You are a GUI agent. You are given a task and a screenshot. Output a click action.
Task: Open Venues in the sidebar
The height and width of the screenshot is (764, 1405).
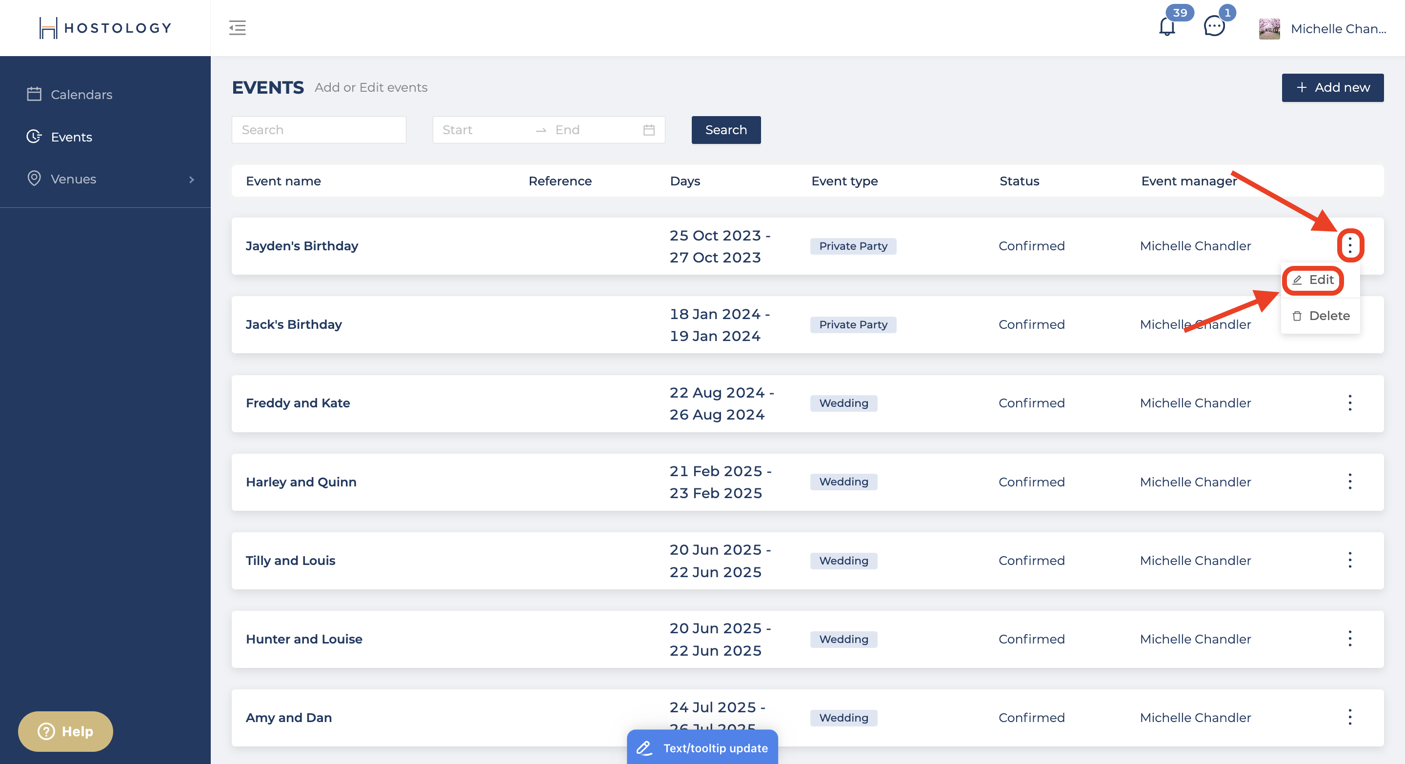point(105,179)
